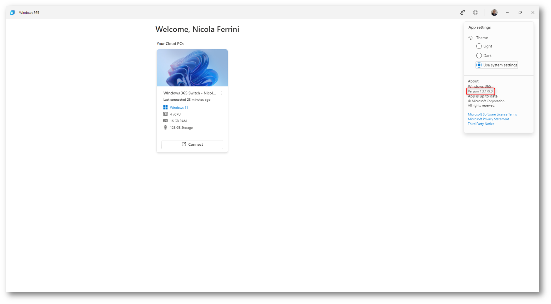Click the Theme palette icon
The height and width of the screenshot is (304, 551).
470,38
